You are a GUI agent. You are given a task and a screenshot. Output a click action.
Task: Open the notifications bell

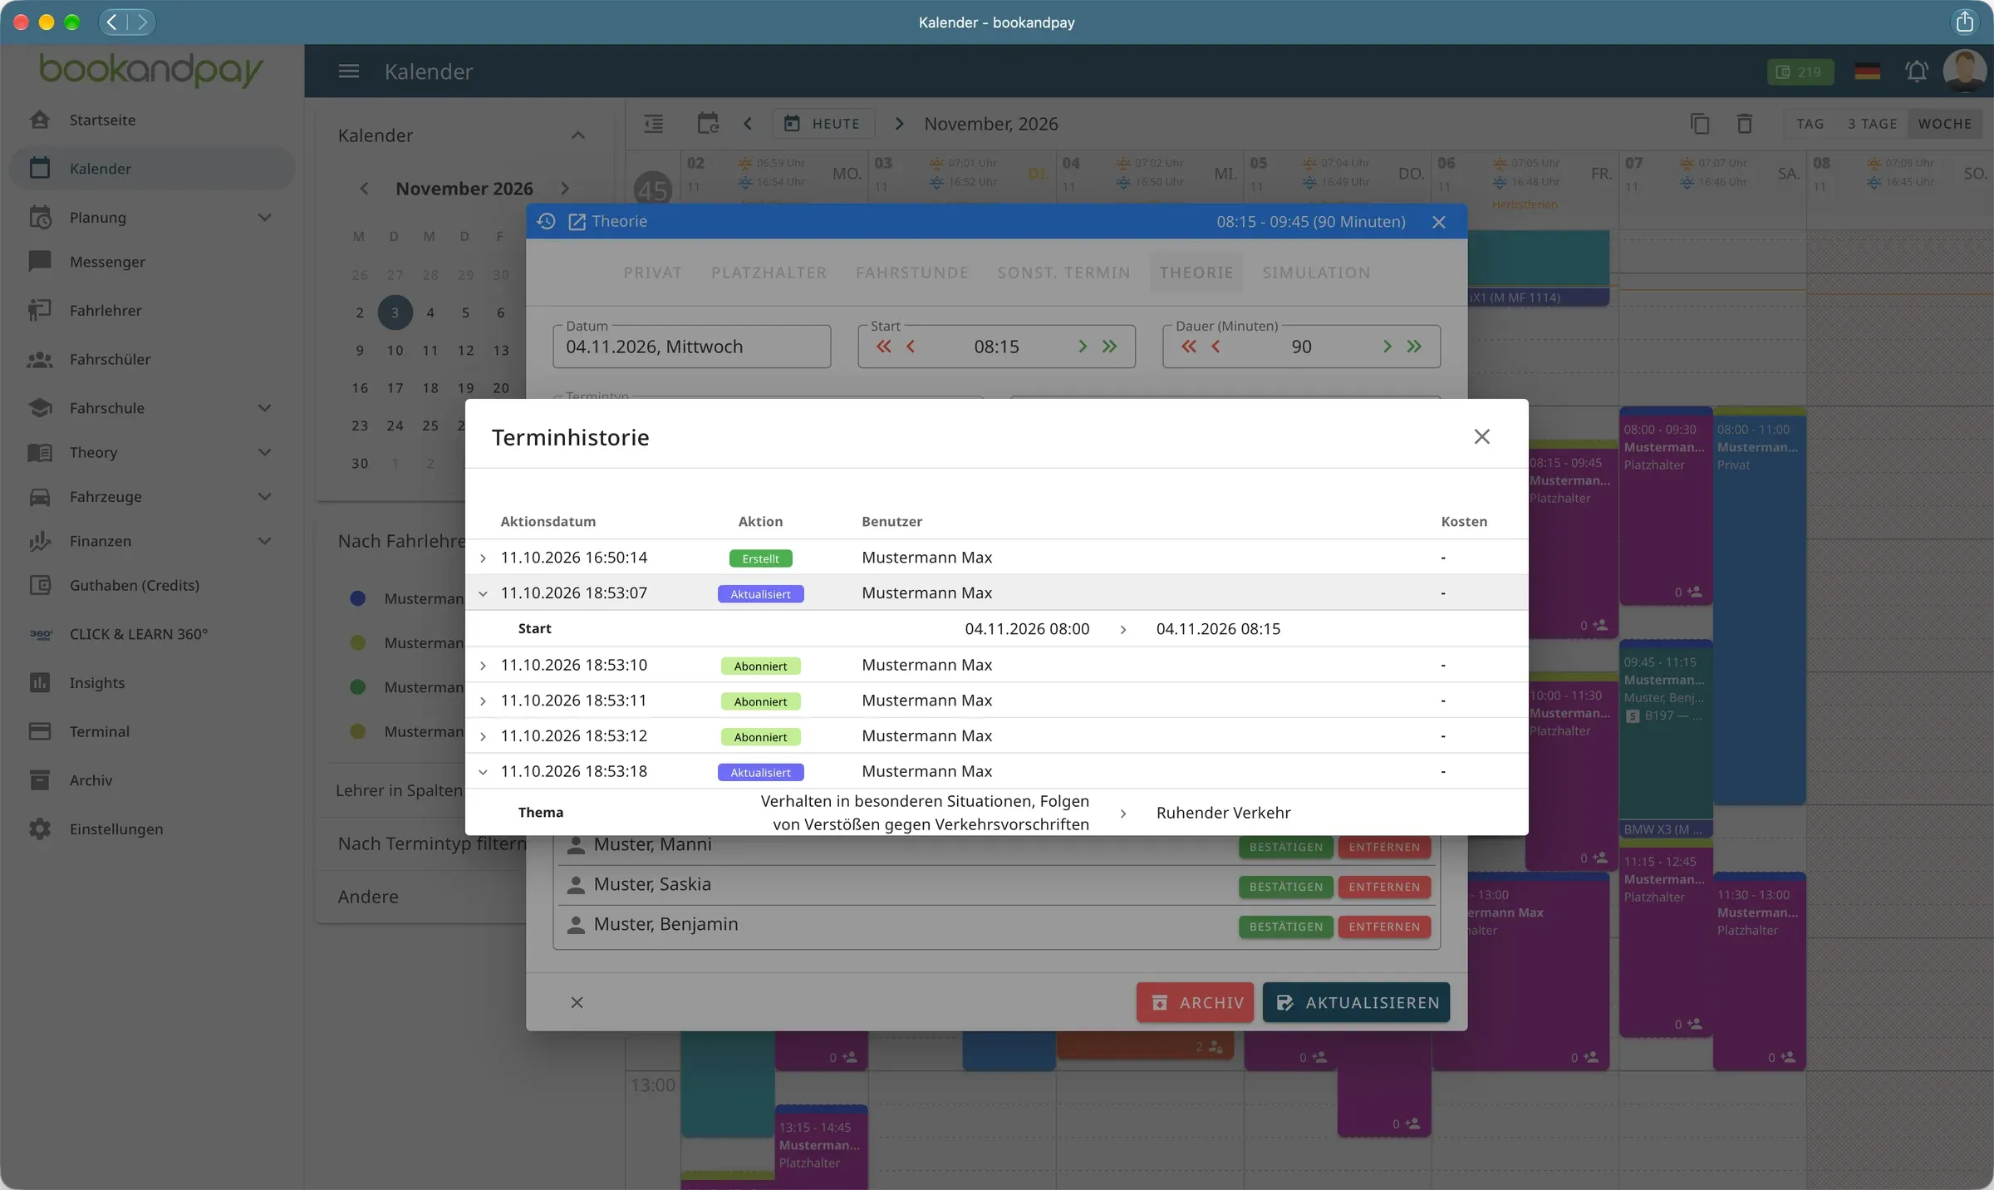[1916, 71]
